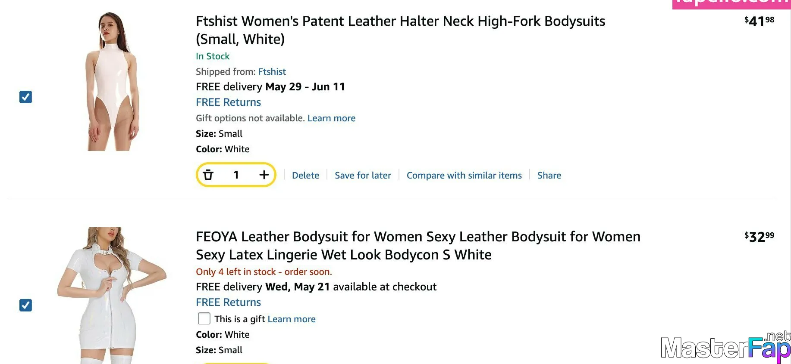
Task: Share the Ftshist bodysuit item
Action: point(549,175)
